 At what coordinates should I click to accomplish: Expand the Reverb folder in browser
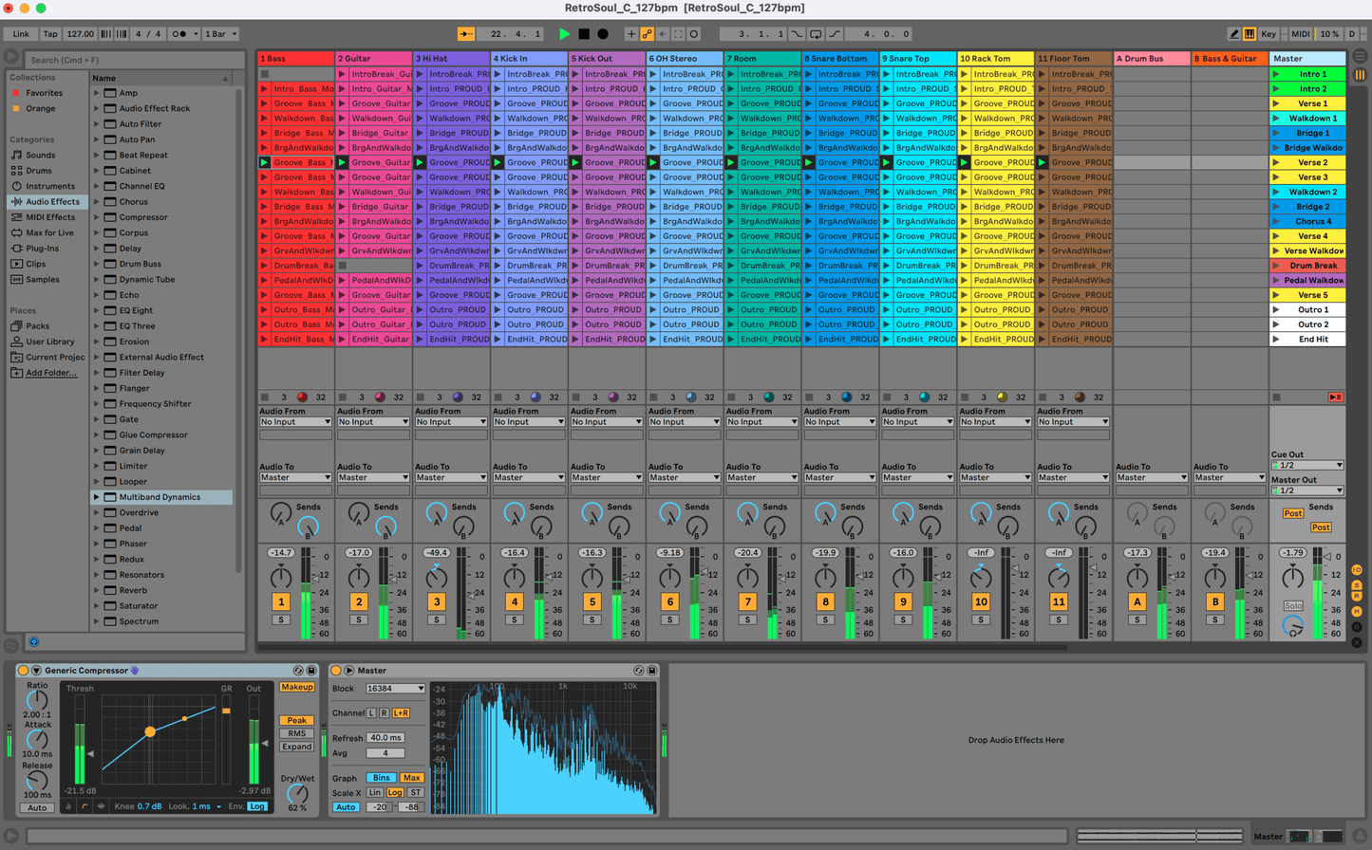coord(97,590)
